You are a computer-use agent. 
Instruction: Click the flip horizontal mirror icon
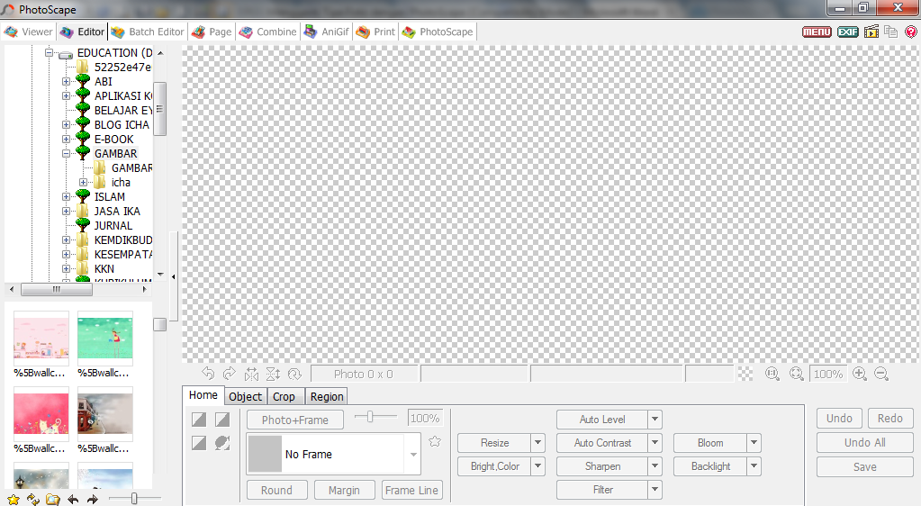tap(251, 374)
